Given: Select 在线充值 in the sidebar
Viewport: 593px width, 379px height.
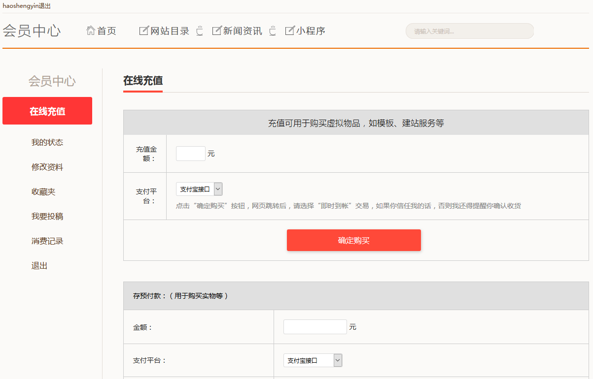Looking at the screenshot, I should (x=47, y=111).
